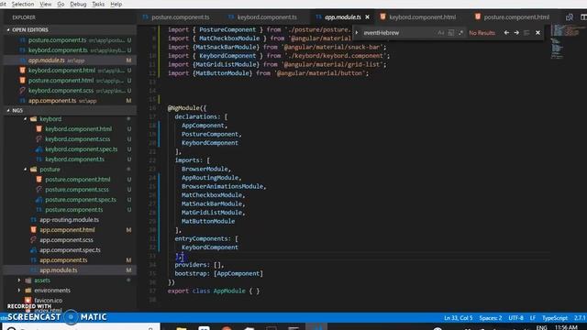Screen dimensions: 587x330
Task: Open posture.component.spec.ts file
Action: pyautogui.click(x=81, y=200)
